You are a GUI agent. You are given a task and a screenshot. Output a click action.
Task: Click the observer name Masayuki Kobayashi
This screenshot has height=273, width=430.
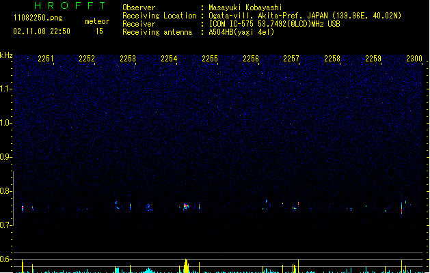245,8
